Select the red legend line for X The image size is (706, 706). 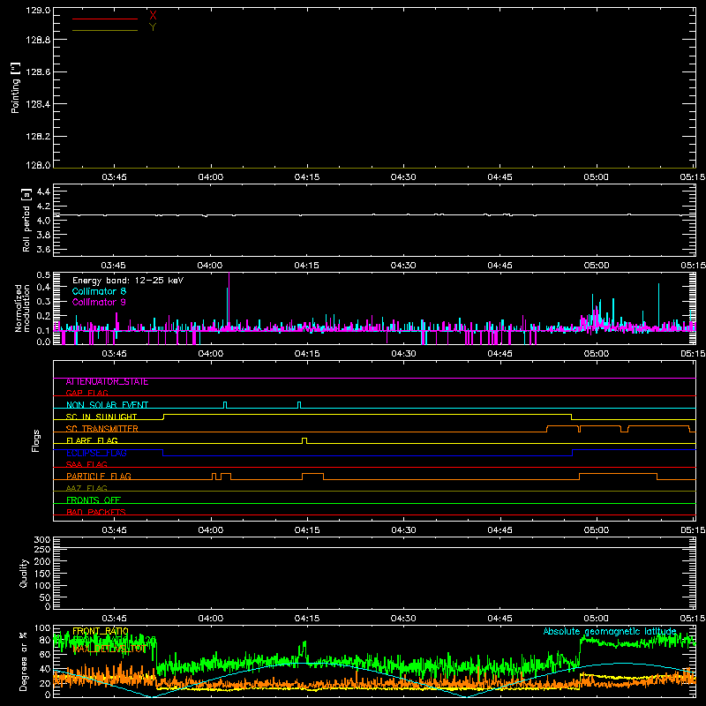point(105,19)
